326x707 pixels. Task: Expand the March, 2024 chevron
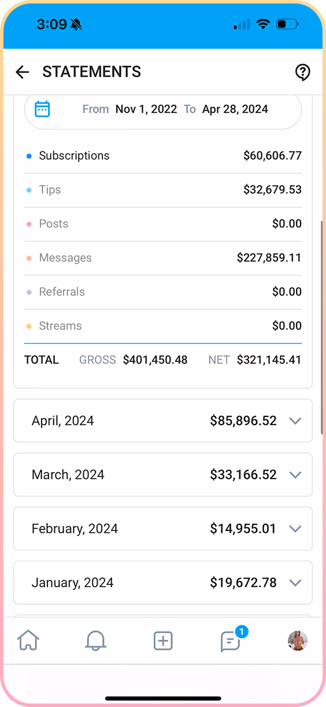point(295,474)
